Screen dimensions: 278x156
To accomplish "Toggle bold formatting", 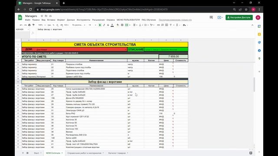I will pyautogui.click(x=100, y=25).
